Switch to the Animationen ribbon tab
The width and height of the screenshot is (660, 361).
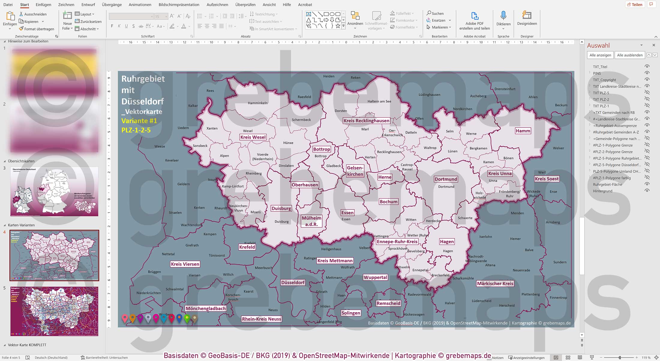(x=140, y=5)
